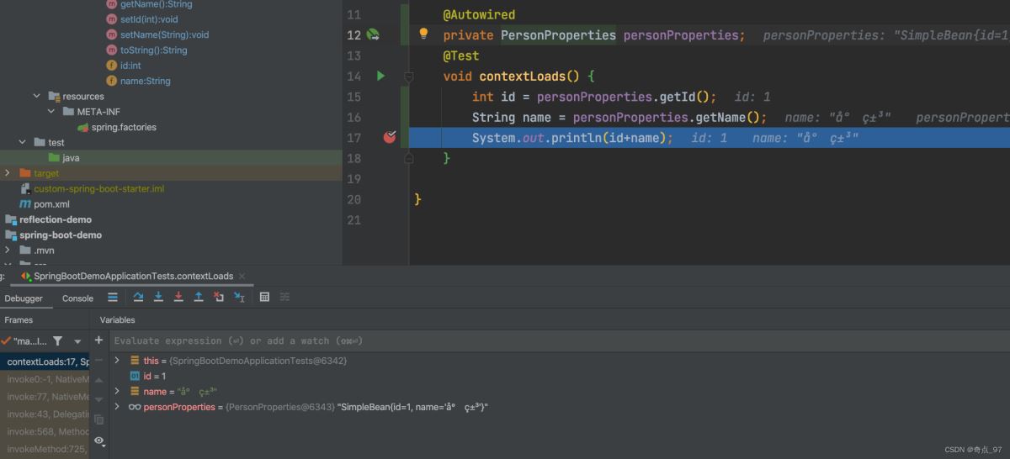The width and height of the screenshot is (1010, 459).
Task: Click the green run gutter icon for contextLoads
Action: (x=380, y=76)
